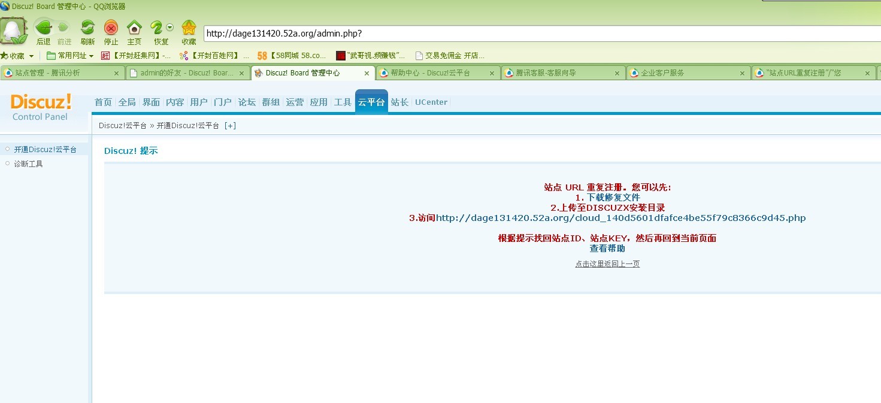Open the 首页 admin menu
The width and height of the screenshot is (881, 403).
103,102
